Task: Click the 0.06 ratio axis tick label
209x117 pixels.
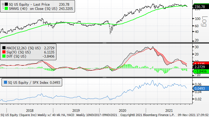Action: click(x=198, y=84)
